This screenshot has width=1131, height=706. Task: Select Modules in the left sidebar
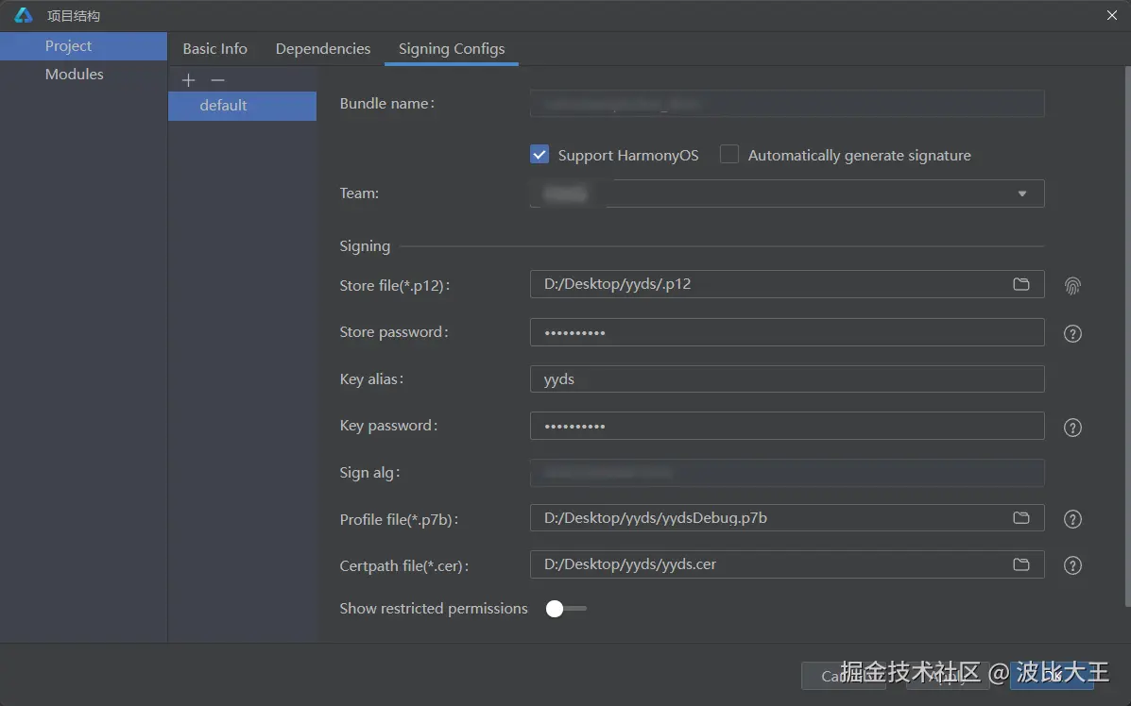(75, 75)
